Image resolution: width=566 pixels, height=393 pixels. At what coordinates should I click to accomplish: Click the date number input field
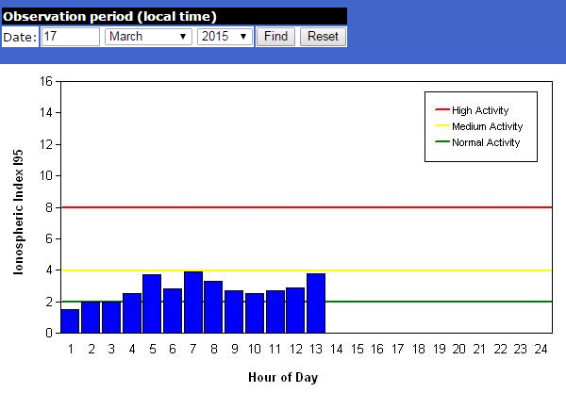point(71,37)
